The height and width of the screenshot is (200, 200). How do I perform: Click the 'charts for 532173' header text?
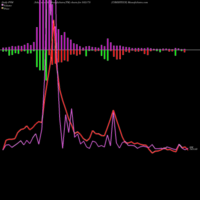(80, 2)
